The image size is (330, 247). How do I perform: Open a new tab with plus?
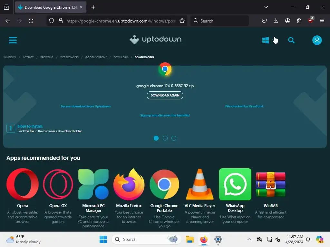click(x=93, y=7)
